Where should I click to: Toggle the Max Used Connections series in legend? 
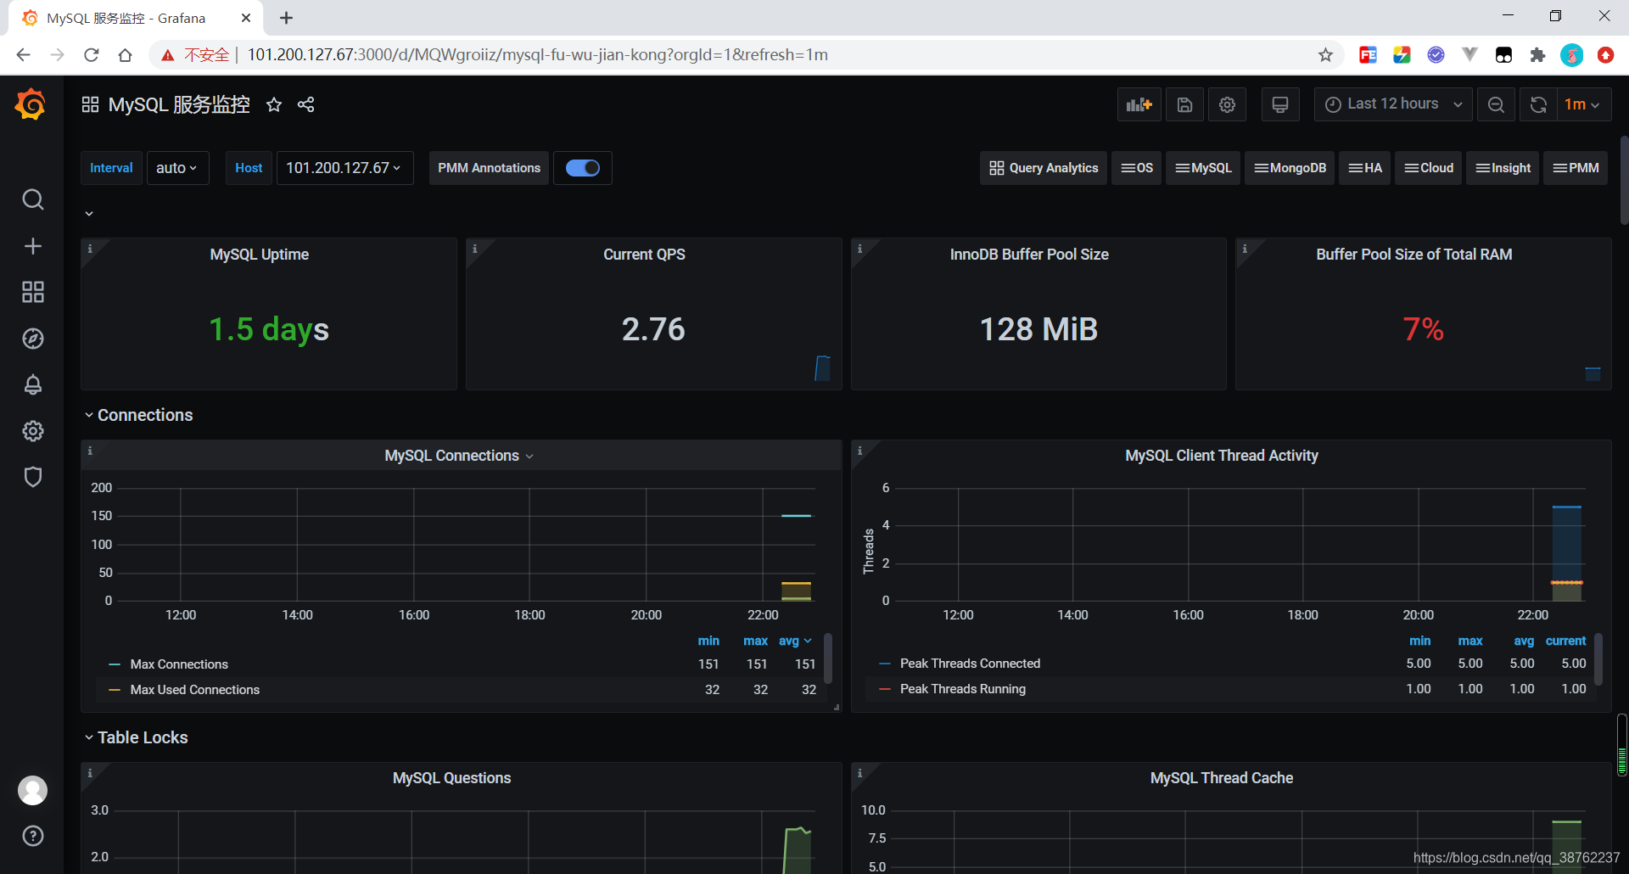(195, 690)
